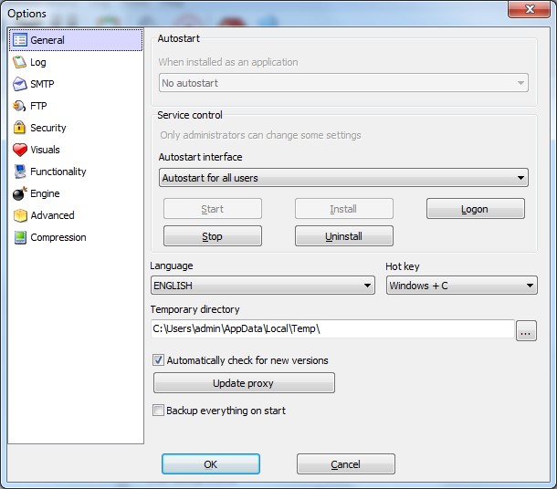Click the Temporary directory path field

click(x=332, y=328)
